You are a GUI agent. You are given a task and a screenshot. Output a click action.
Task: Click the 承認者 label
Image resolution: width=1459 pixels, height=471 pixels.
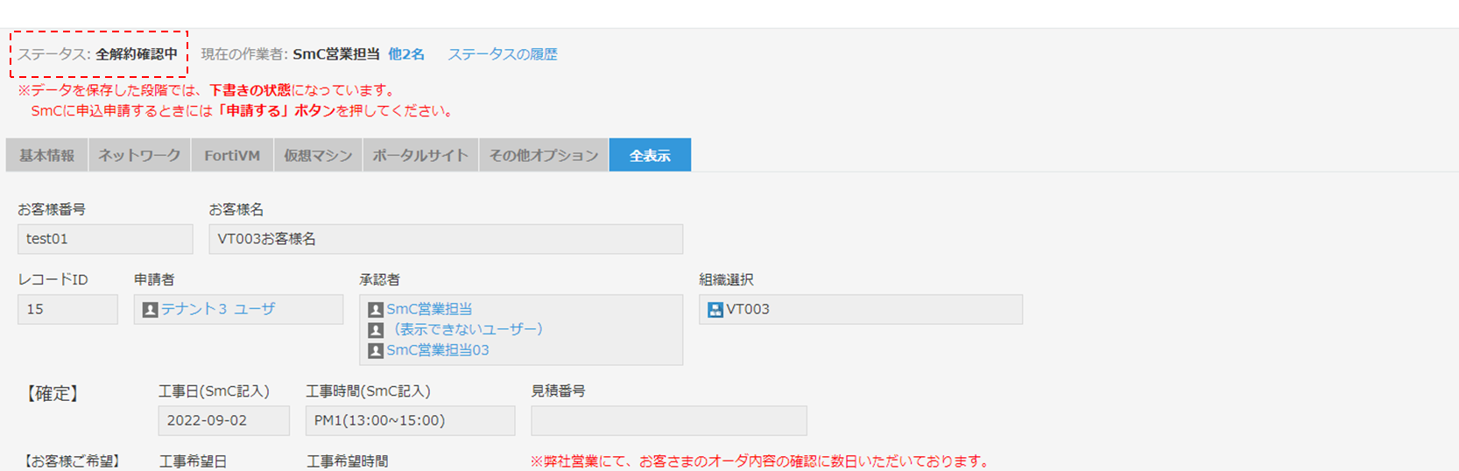click(x=379, y=280)
